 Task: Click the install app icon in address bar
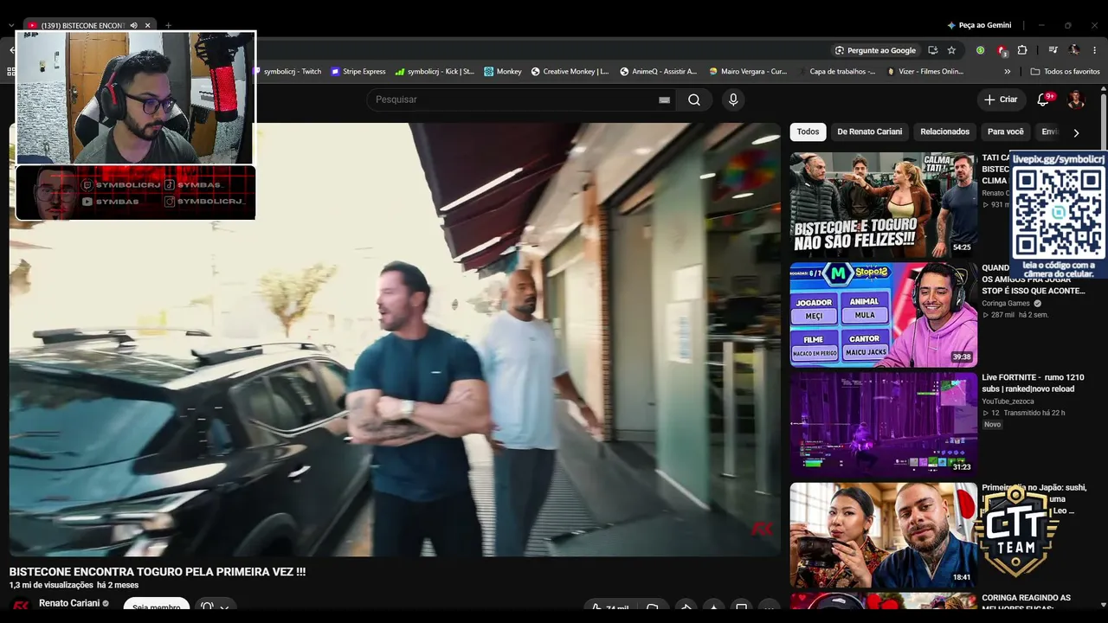tap(932, 50)
